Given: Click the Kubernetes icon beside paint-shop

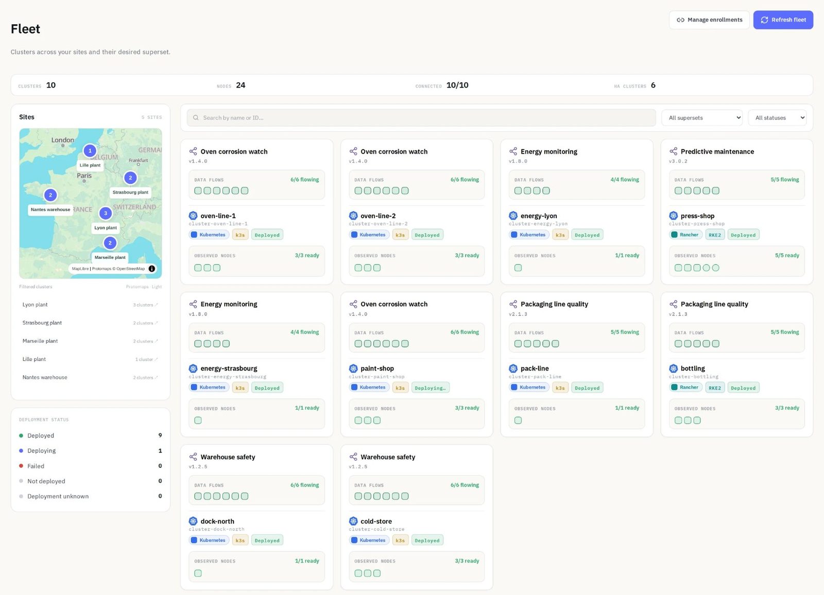Looking at the screenshot, I should pyautogui.click(x=353, y=369).
